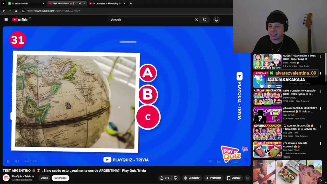Open the tab search dropdown arrow
Image resolution: width=327 pixels, height=184 pixels.
(x=3, y=4)
